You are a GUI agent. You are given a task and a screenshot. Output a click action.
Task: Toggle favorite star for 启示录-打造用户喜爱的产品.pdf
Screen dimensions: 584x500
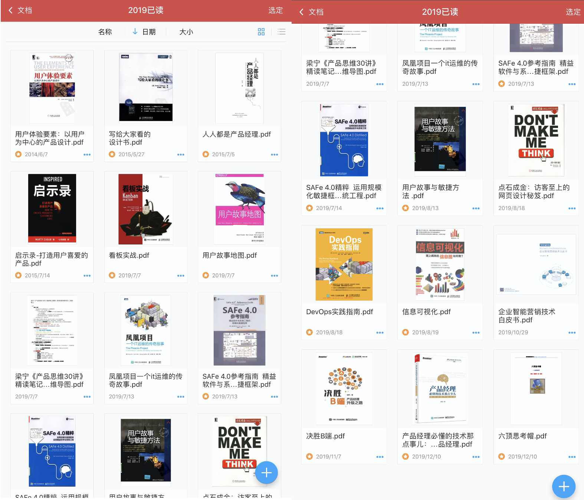tap(18, 275)
